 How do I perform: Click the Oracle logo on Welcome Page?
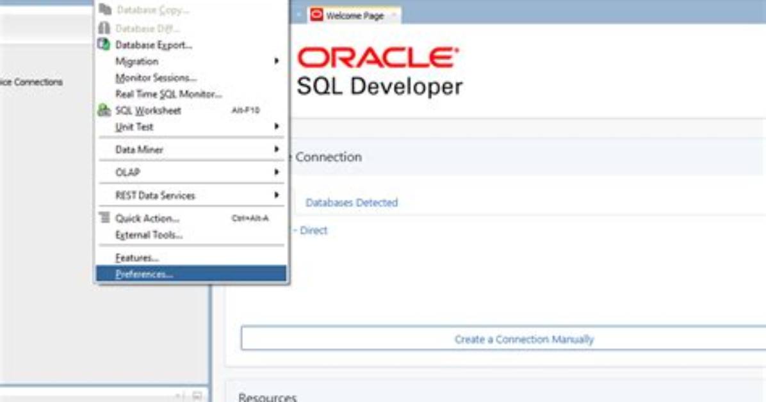pyautogui.click(x=378, y=58)
